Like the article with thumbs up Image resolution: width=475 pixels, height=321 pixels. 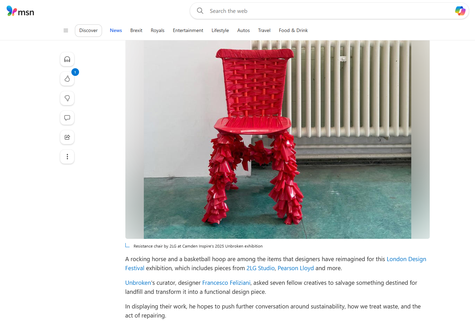(67, 79)
